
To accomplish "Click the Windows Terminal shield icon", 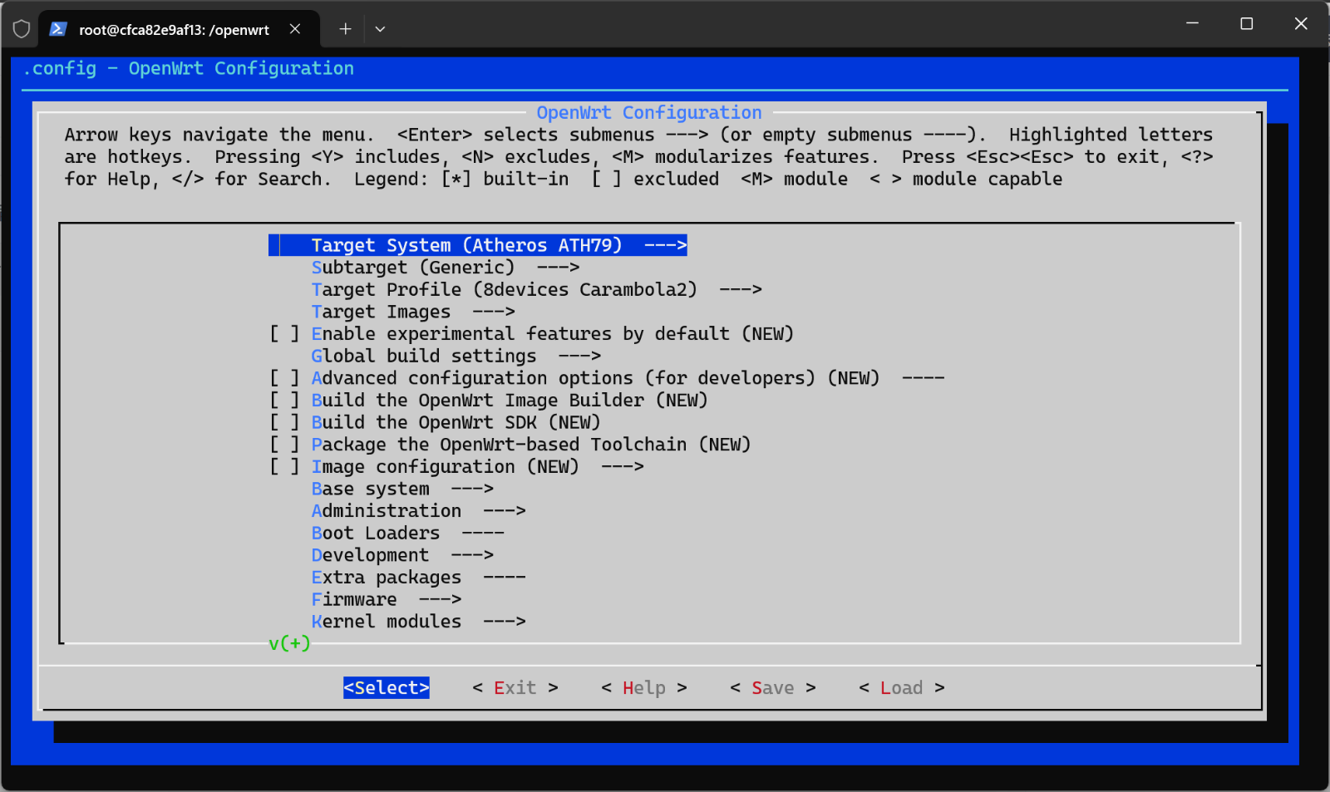I will pyautogui.click(x=21, y=28).
